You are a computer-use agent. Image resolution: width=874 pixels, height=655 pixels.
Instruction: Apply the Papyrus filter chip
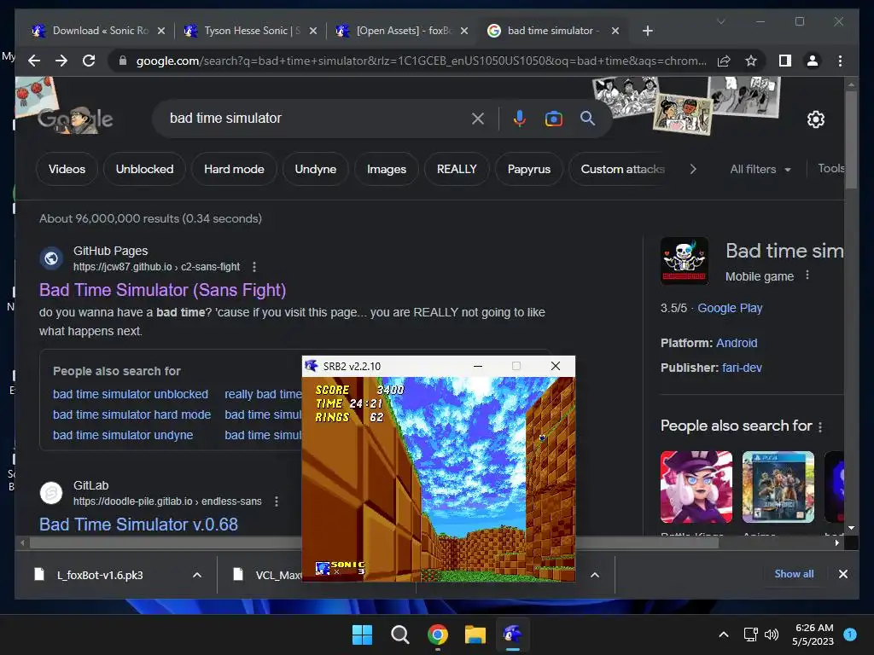(x=529, y=169)
